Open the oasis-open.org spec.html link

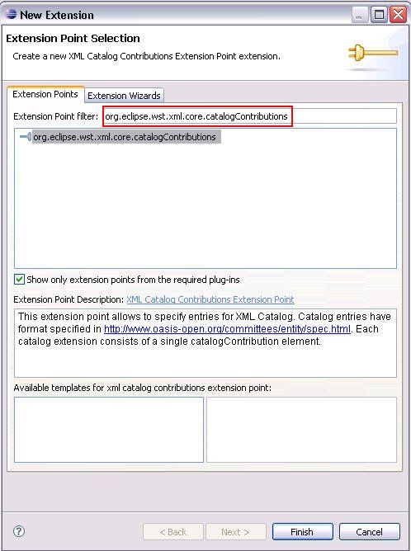pyautogui.click(x=227, y=329)
